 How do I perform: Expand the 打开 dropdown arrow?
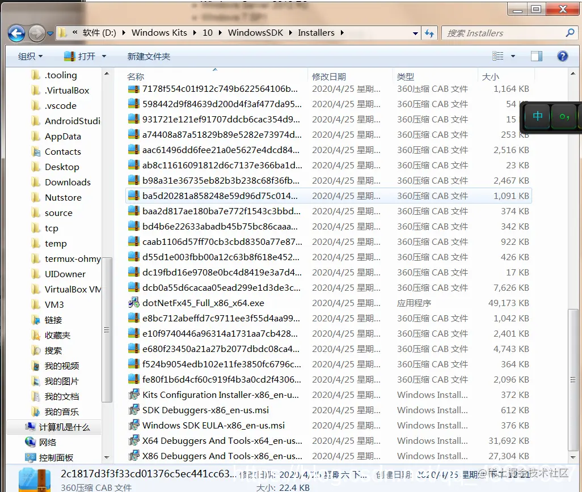104,56
